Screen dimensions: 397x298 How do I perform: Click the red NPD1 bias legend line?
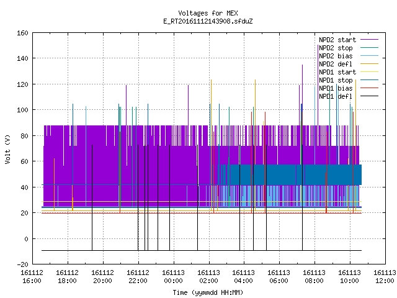(x=370, y=88)
